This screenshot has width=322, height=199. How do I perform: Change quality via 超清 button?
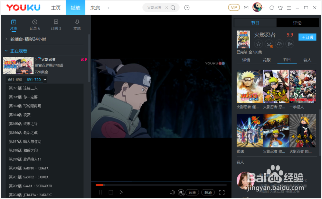(x=208, y=192)
